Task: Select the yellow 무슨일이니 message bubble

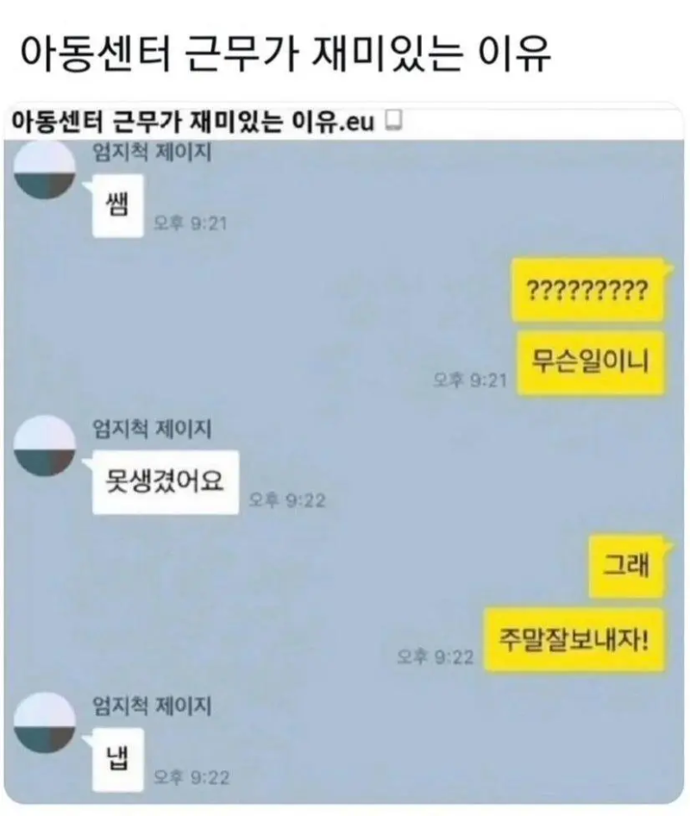Action: (591, 362)
